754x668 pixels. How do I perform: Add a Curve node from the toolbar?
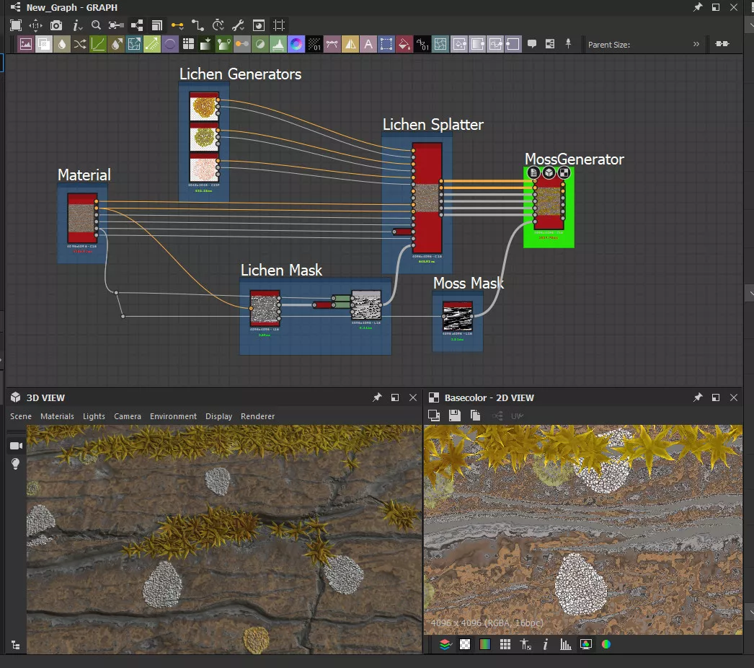pyautogui.click(x=98, y=44)
